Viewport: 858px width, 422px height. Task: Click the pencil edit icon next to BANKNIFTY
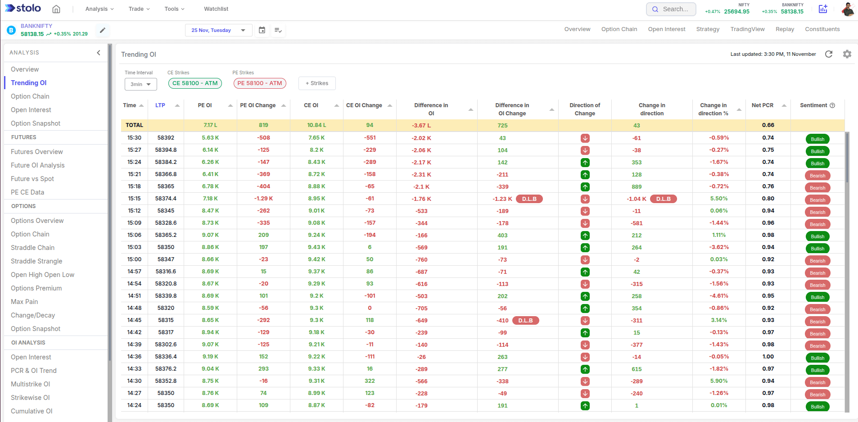pyautogui.click(x=103, y=30)
